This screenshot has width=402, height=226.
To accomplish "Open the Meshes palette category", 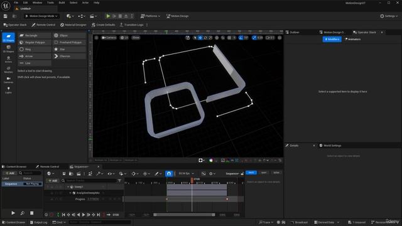I will click(x=8, y=70).
